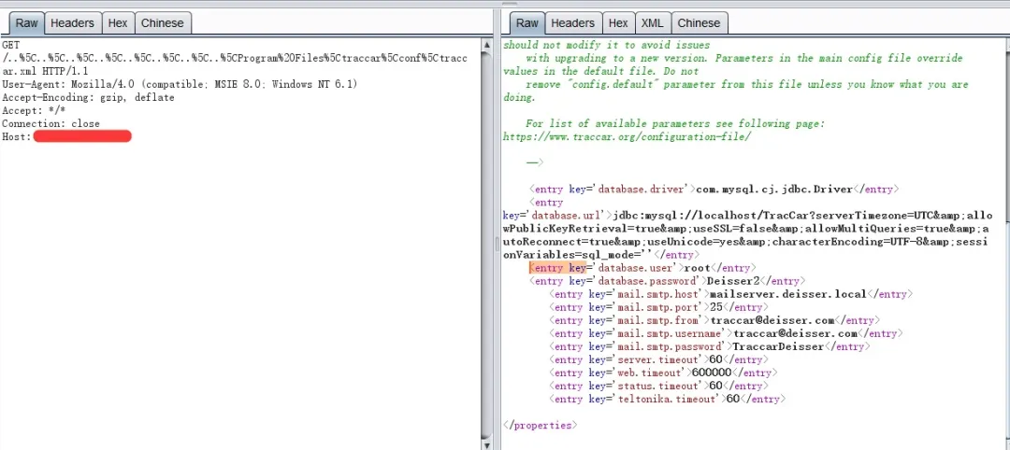Select the Raw tab in request panel
Viewport: 1010px width, 450px height.
(x=26, y=23)
